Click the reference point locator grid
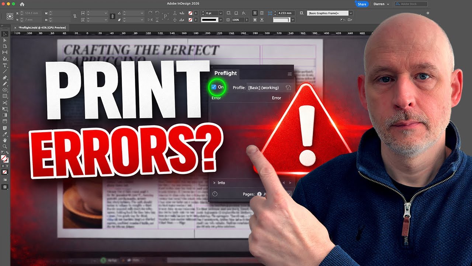 pyautogui.click(x=10, y=16)
